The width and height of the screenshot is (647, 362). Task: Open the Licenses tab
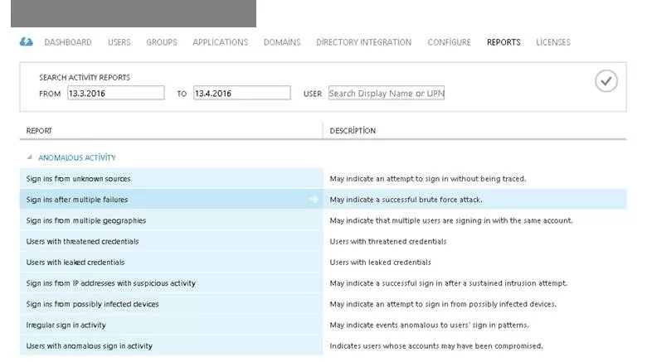(553, 42)
